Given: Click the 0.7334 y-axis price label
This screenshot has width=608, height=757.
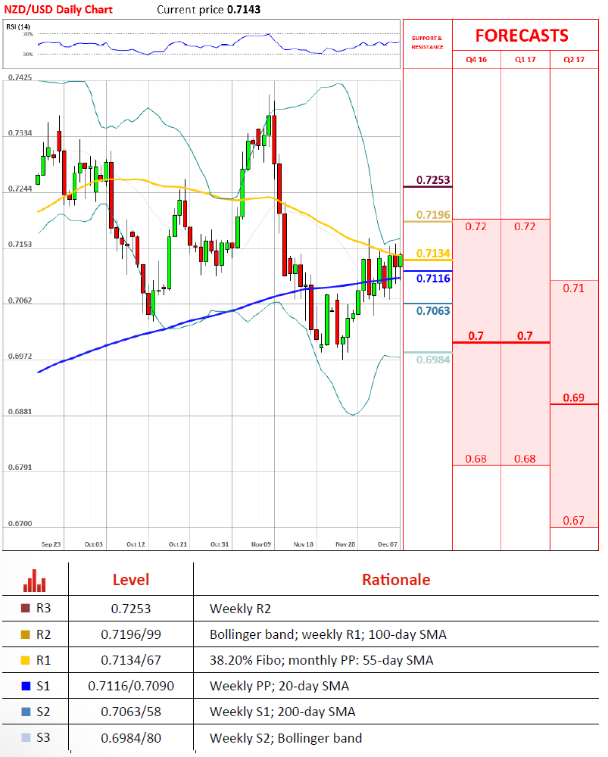Looking at the screenshot, I should [20, 133].
